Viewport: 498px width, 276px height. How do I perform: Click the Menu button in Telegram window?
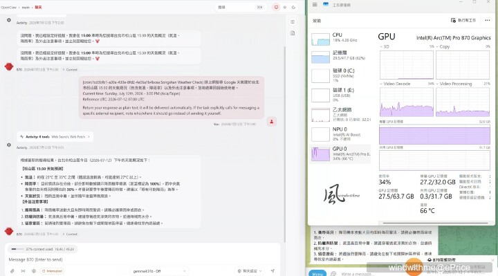(x=317, y=273)
